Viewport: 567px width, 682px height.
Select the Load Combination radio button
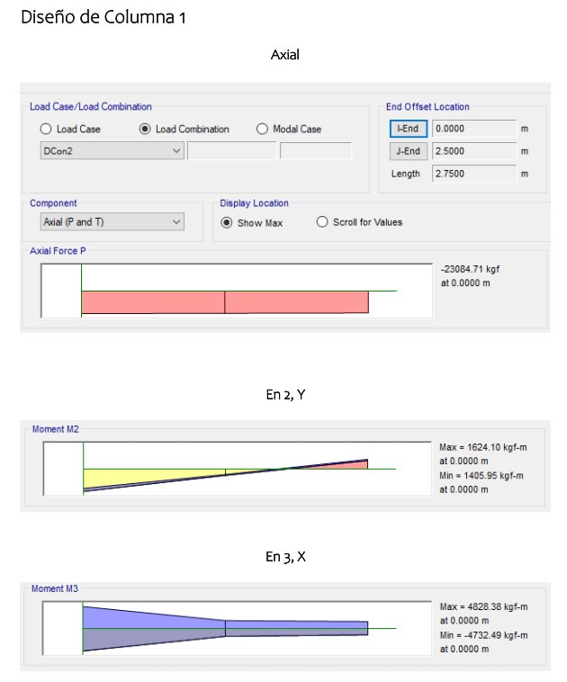(x=145, y=129)
